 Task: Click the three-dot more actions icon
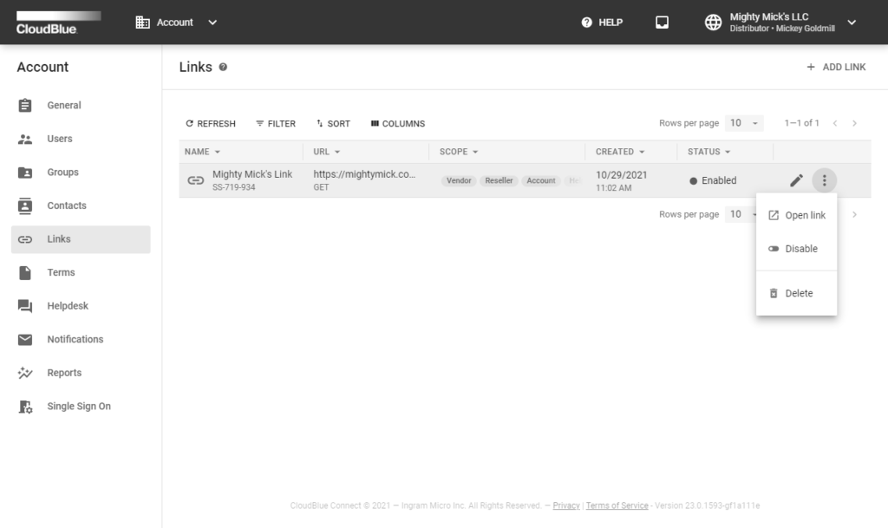[x=825, y=181]
